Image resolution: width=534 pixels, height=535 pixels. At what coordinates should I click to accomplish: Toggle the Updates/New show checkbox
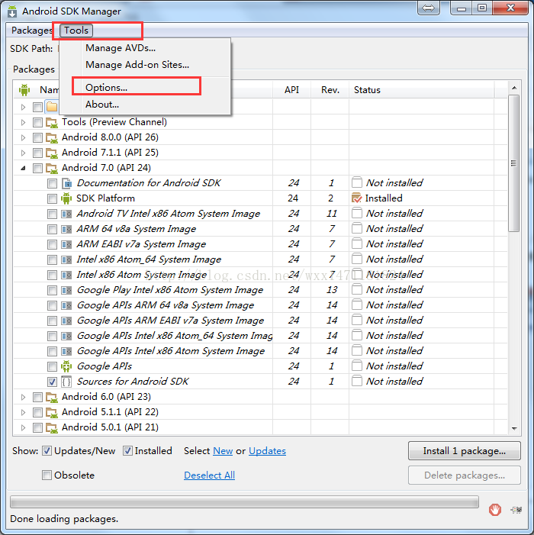[x=47, y=451]
